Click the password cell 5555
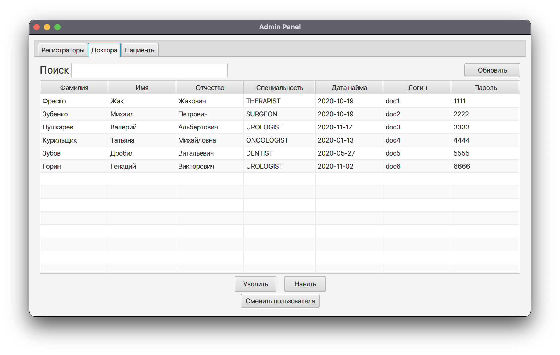This screenshot has width=560, height=355. [485, 153]
